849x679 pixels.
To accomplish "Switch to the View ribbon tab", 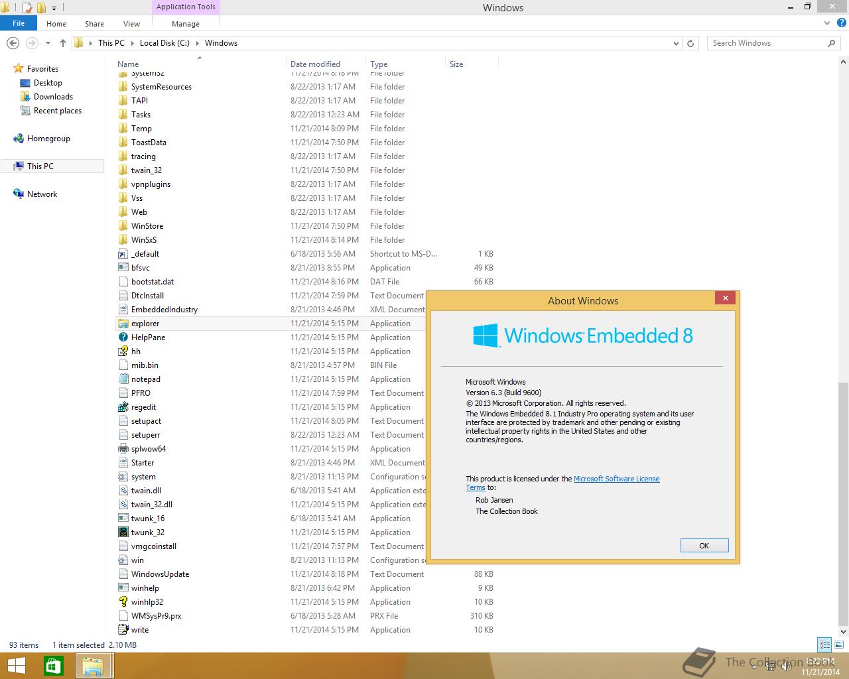I will 131,24.
